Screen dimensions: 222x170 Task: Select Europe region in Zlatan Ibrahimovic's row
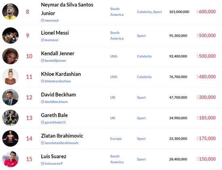(116, 139)
